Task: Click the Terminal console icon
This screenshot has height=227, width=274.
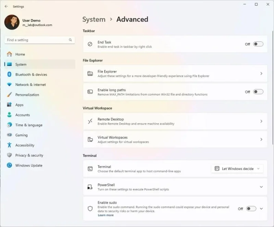Action: coord(90,169)
